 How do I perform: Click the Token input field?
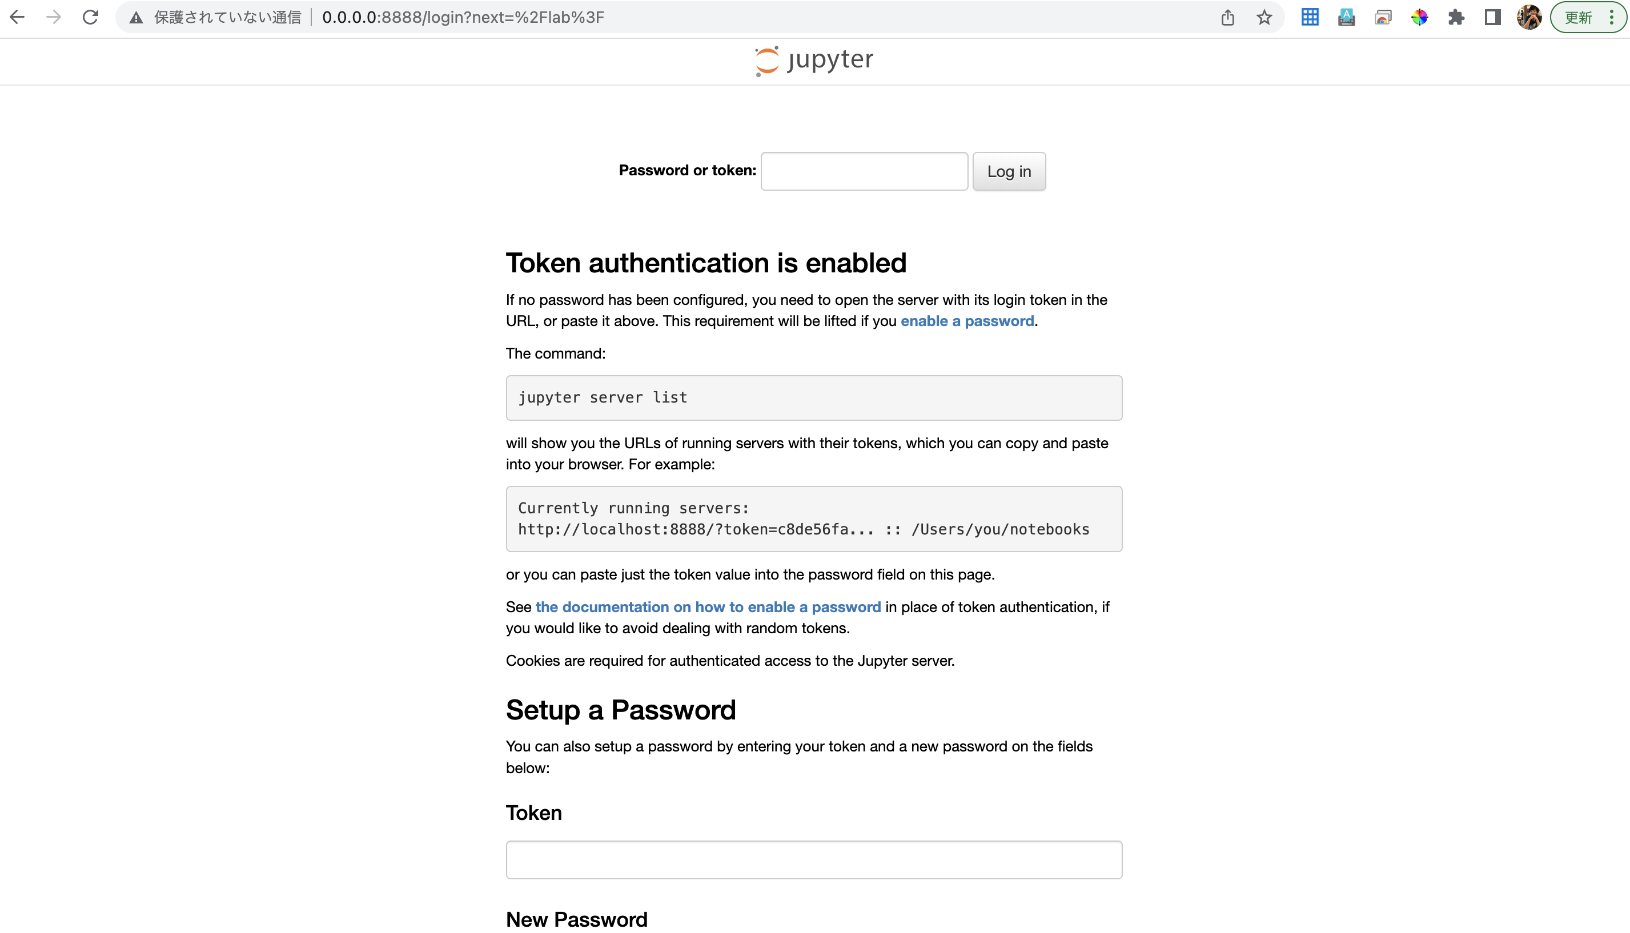click(x=813, y=859)
